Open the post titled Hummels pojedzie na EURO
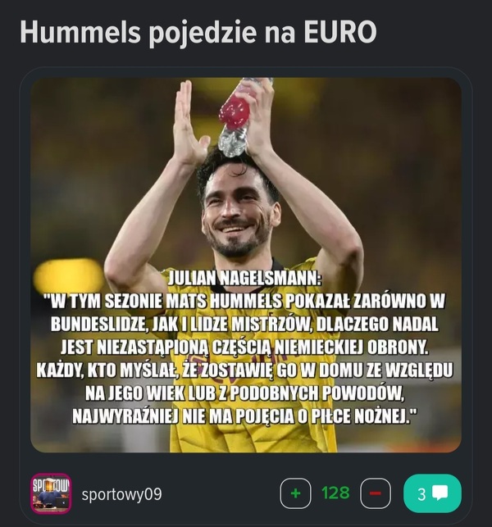Image resolution: width=492 pixels, height=527 pixels. (198, 33)
